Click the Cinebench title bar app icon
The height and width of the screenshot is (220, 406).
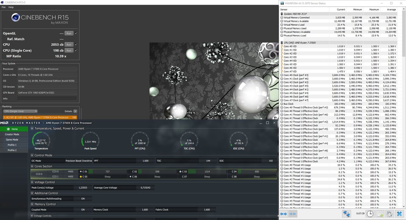3,2
